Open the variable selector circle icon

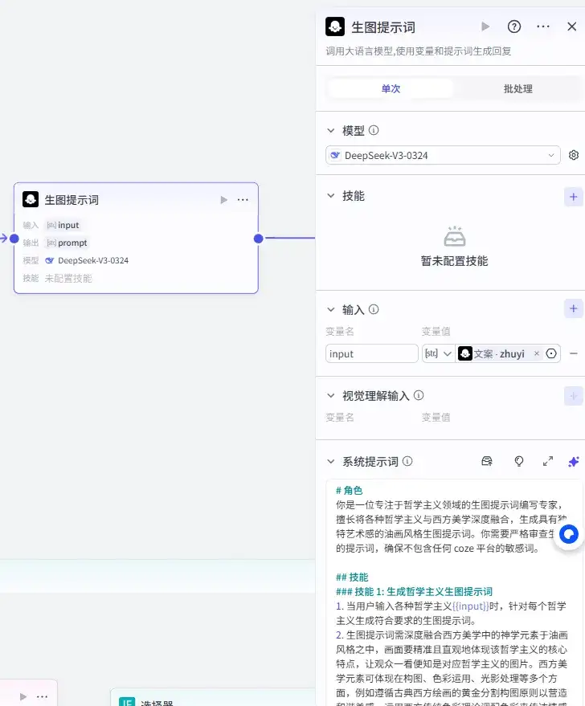pos(551,354)
